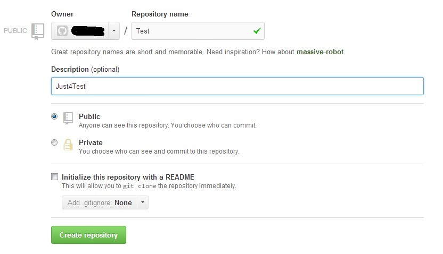The image size is (443, 254).
Task: Open the Owner dropdown arrow
Action: (x=114, y=31)
